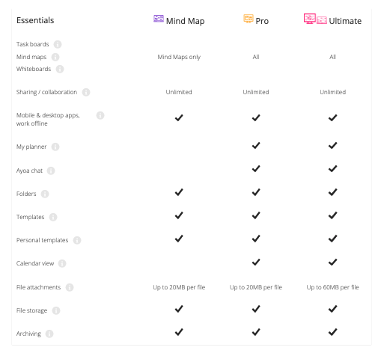The width and height of the screenshot is (378, 353).
Task: Click the File attachments info icon
Action: (70, 287)
